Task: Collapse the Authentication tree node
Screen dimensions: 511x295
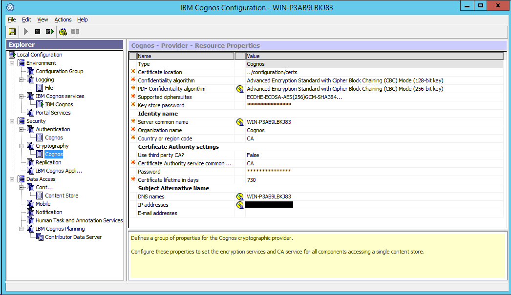Action: 21,129
